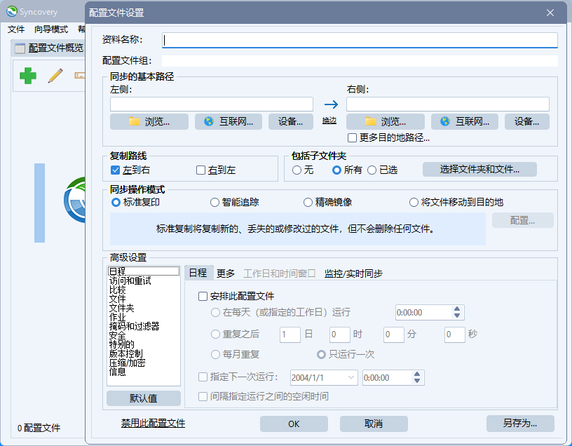Click the Save As (另存为...) button
Screen dimensions: 572x446
[x=520, y=424]
